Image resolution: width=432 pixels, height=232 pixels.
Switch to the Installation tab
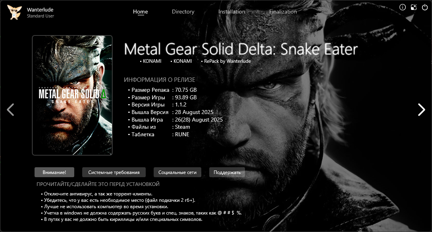[x=231, y=12]
